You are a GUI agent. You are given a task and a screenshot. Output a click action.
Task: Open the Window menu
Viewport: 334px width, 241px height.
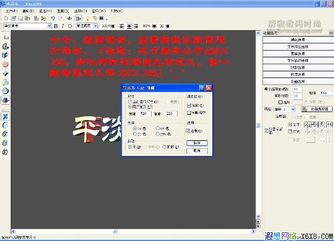coord(99,11)
